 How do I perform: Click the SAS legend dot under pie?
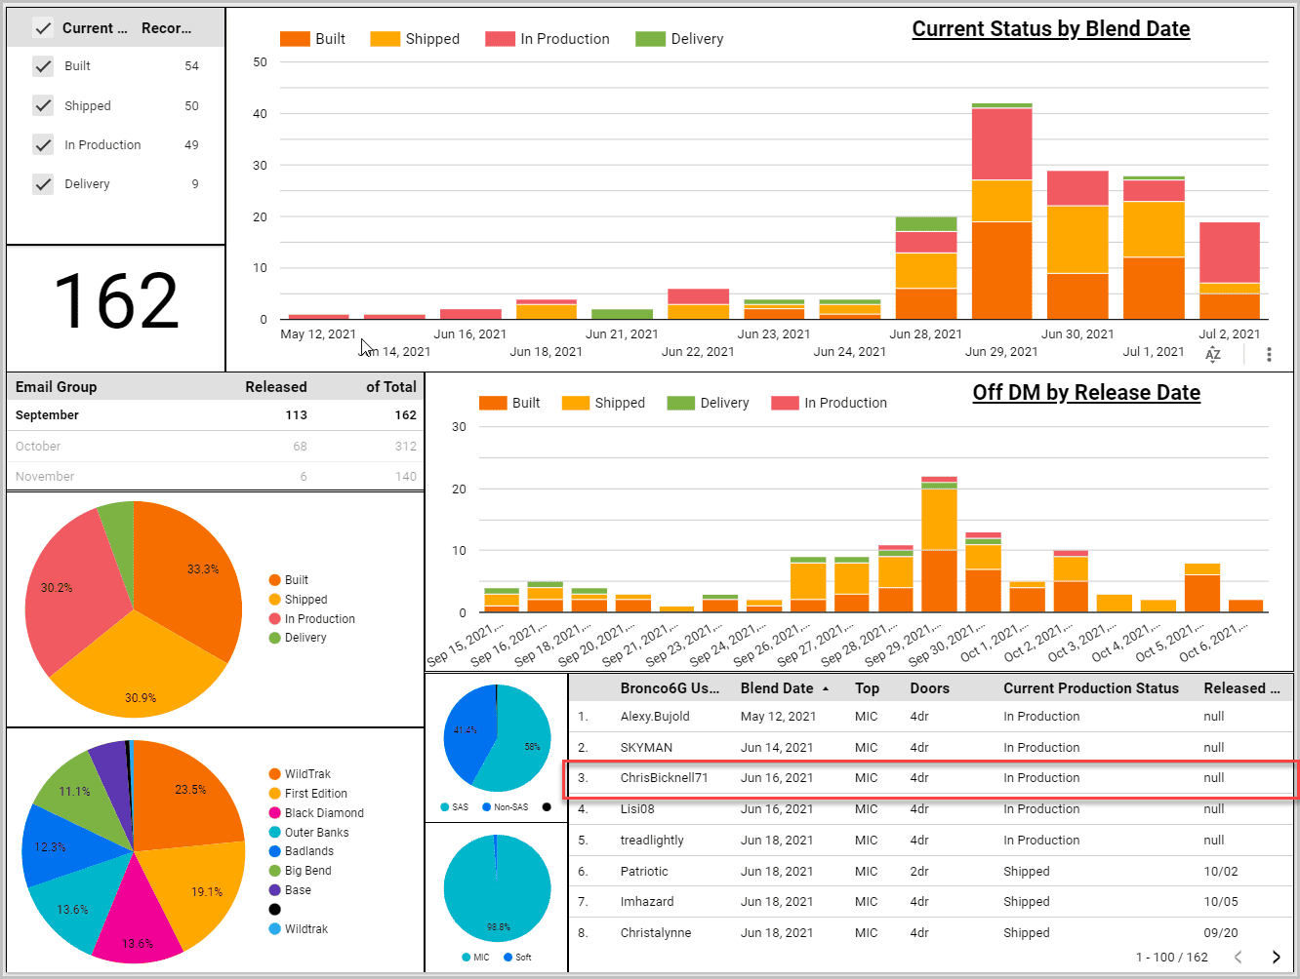point(444,807)
